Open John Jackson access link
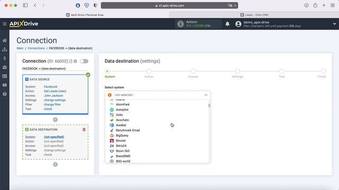The width and height of the screenshot is (339, 190). tap(53, 96)
